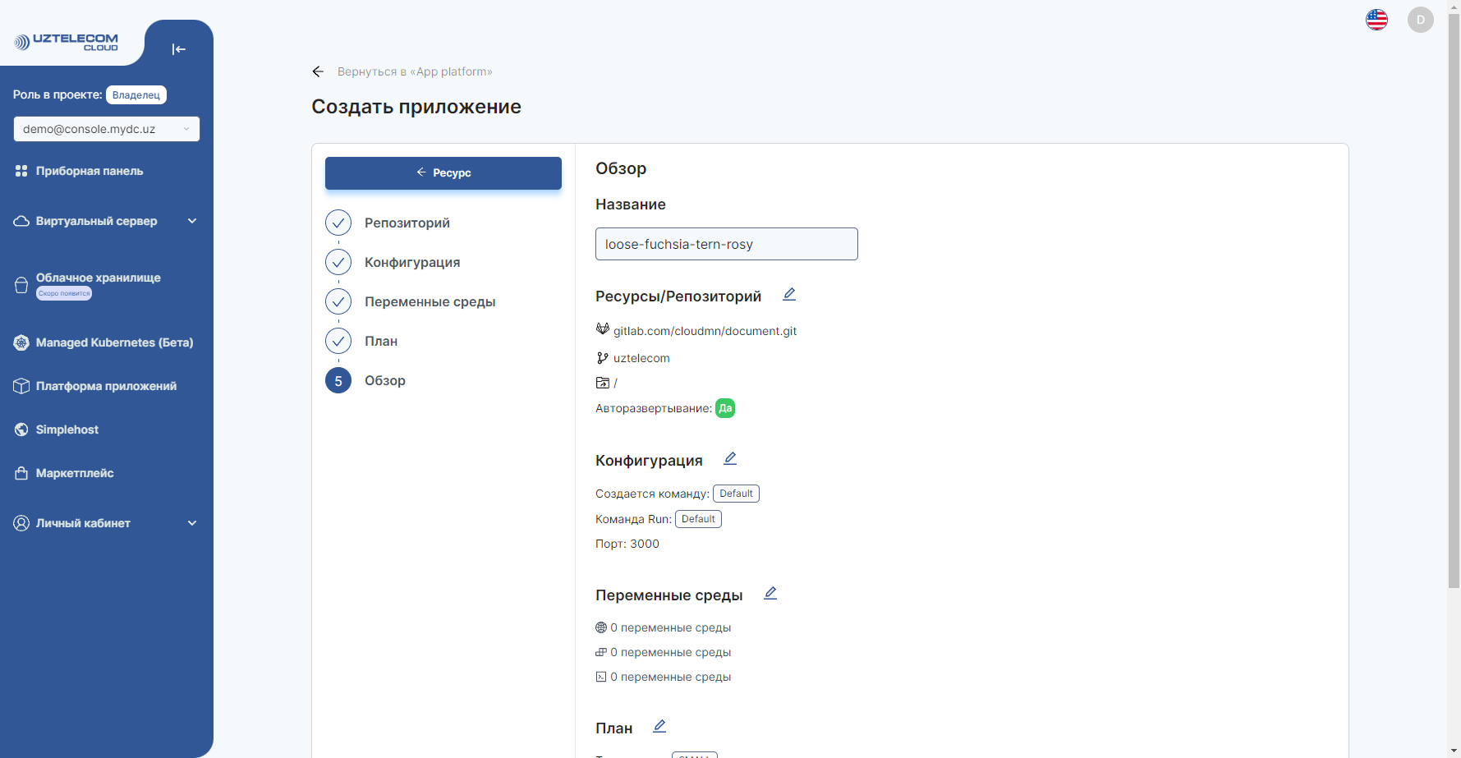Expand the Личный кабинет section
1461x758 pixels.
[192, 522]
